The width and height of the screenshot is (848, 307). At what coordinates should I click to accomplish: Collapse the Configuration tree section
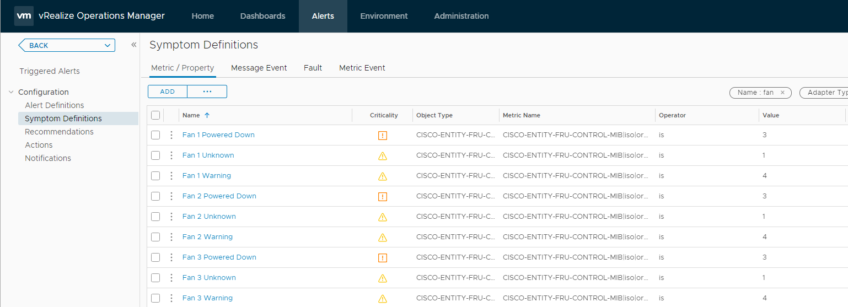(x=11, y=92)
